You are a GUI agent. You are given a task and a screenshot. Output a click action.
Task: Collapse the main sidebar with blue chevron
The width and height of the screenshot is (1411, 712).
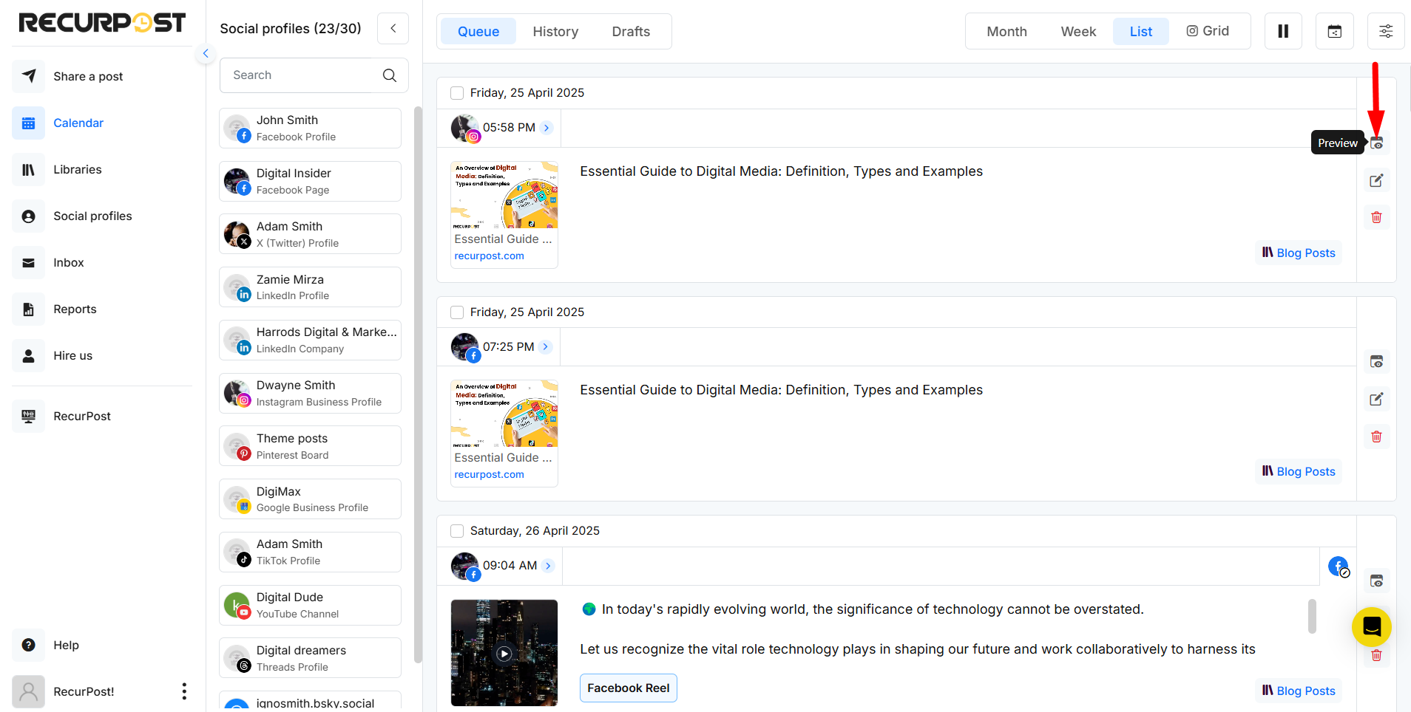coord(206,53)
